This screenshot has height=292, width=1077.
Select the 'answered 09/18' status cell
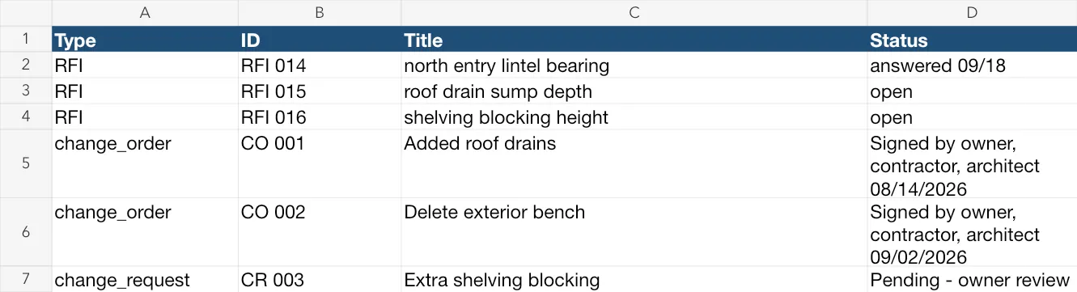[972, 66]
